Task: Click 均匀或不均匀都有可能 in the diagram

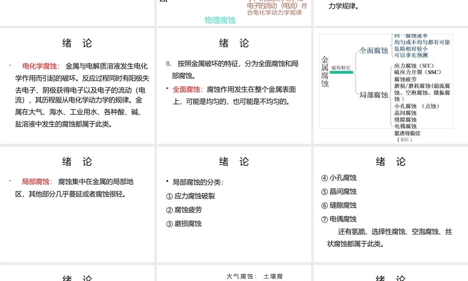Action: coord(422,42)
